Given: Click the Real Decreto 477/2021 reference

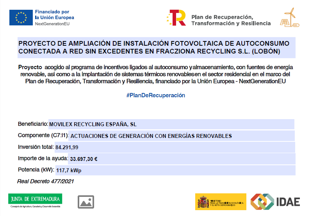Looking at the screenshot, I should point(46,181).
